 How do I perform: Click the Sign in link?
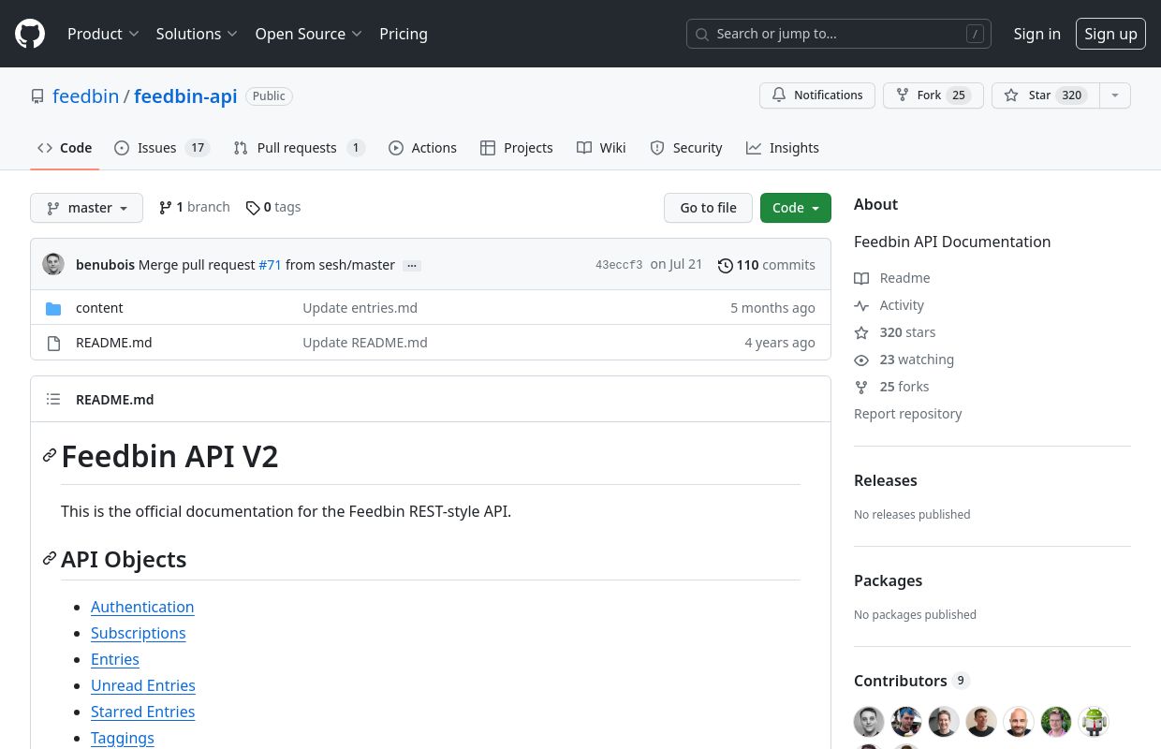pos(1037,34)
